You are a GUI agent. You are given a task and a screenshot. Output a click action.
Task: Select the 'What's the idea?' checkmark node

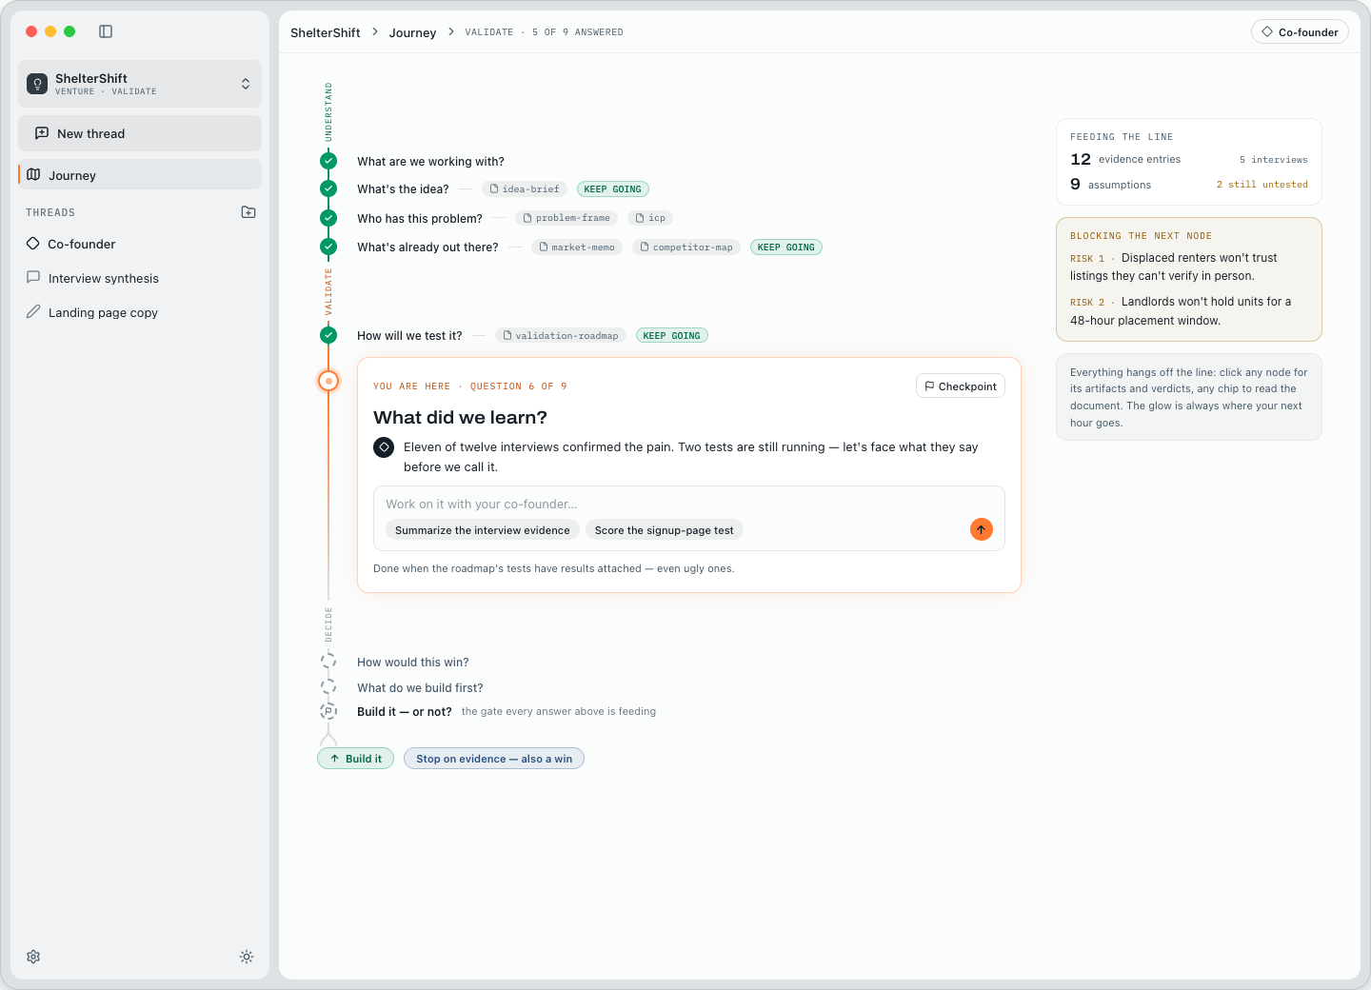[x=328, y=188]
